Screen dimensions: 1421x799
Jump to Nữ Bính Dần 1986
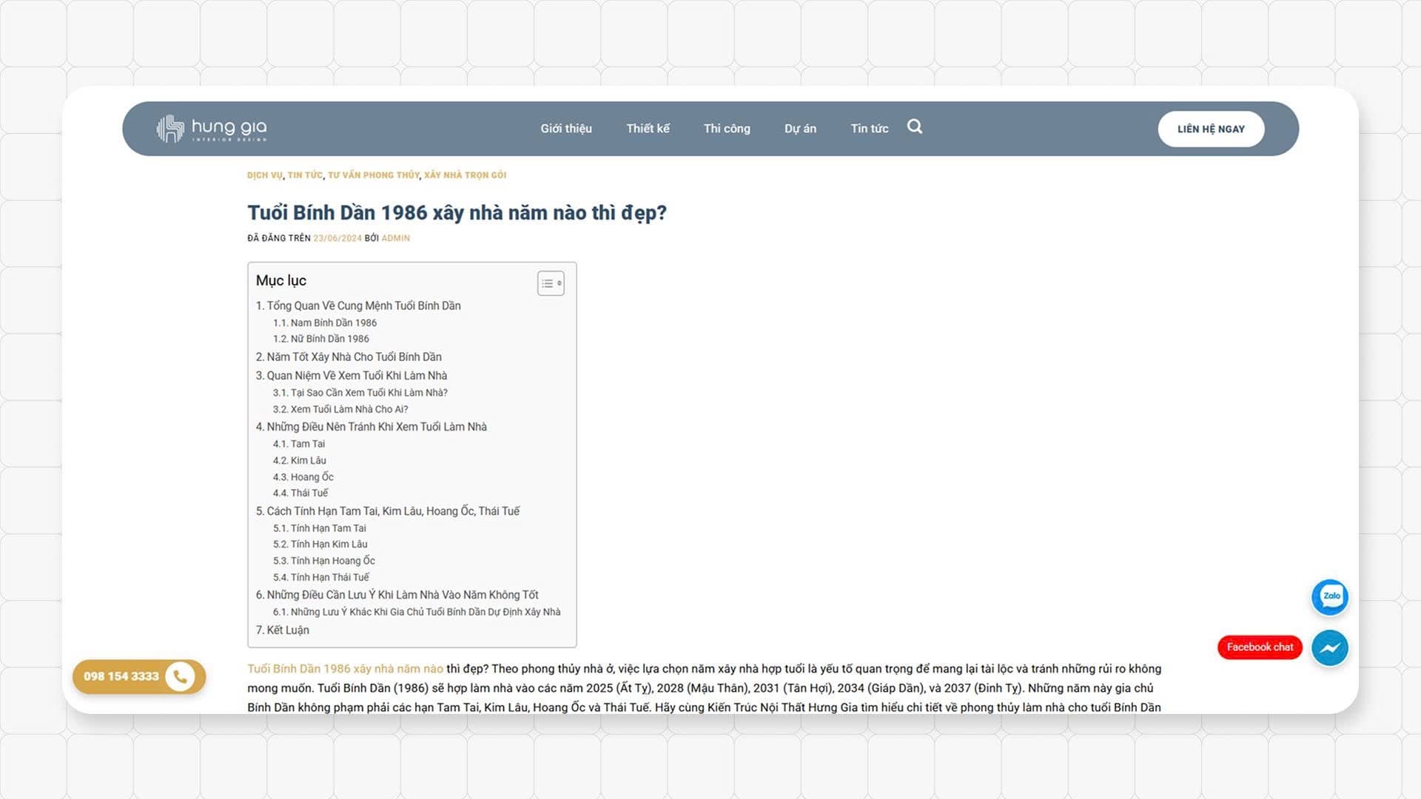pyautogui.click(x=320, y=339)
